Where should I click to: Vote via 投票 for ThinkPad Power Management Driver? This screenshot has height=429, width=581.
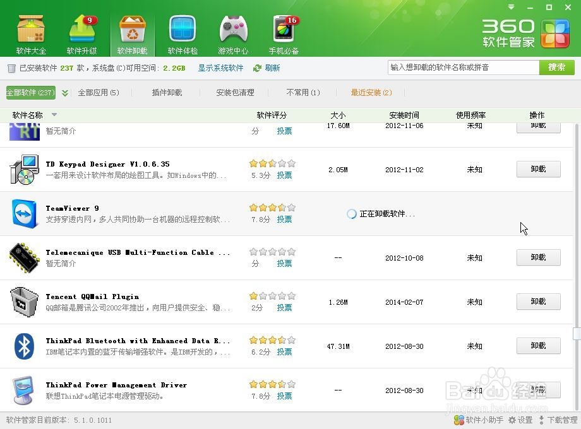pyautogui.click(x=284, y=396)
